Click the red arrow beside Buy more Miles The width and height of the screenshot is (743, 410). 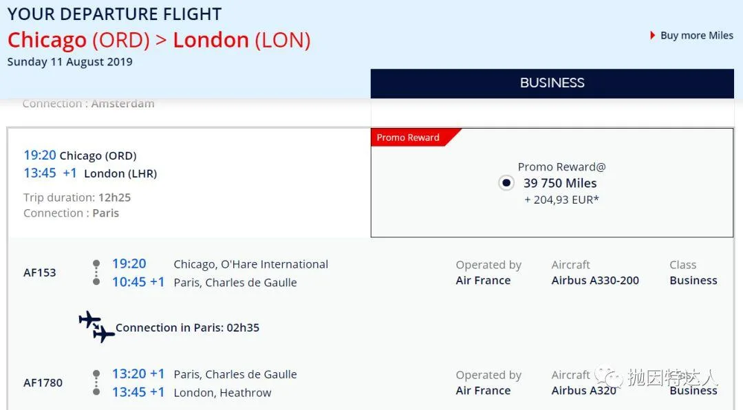pos(652,35)
